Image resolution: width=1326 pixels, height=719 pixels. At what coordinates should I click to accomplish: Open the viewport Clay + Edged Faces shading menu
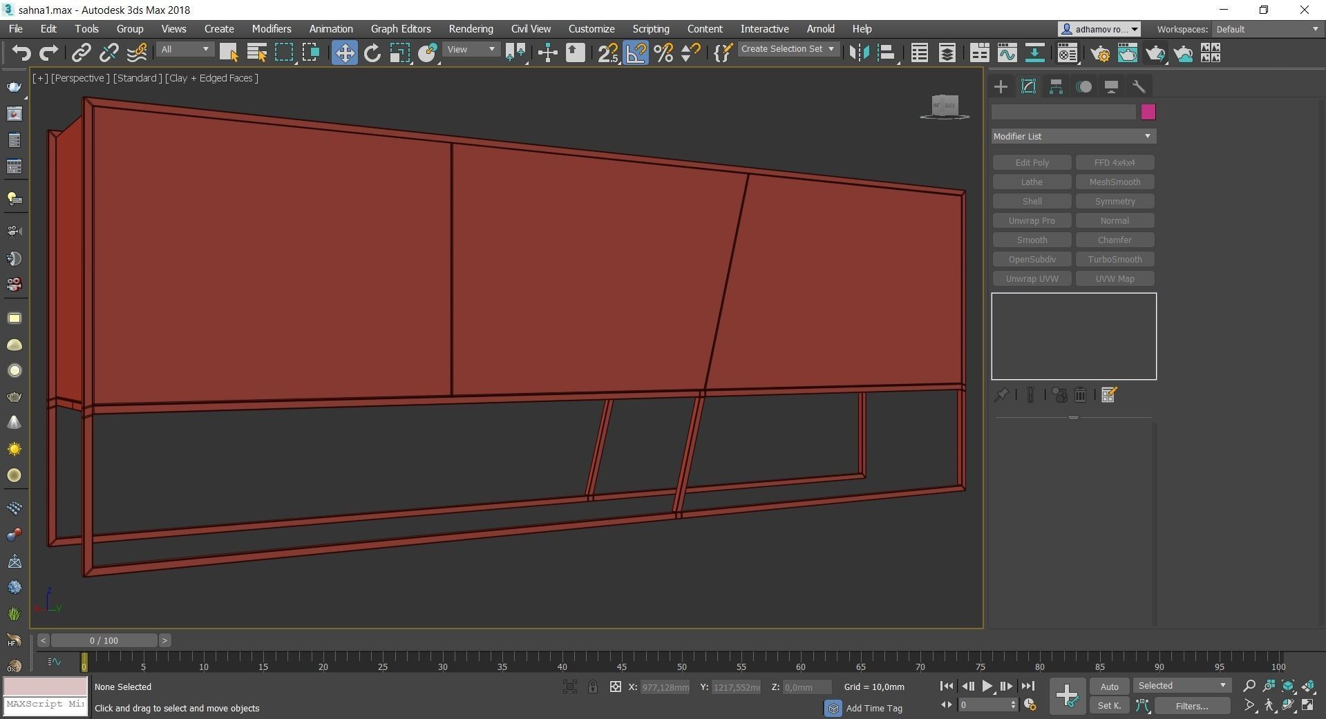point(211,78)
